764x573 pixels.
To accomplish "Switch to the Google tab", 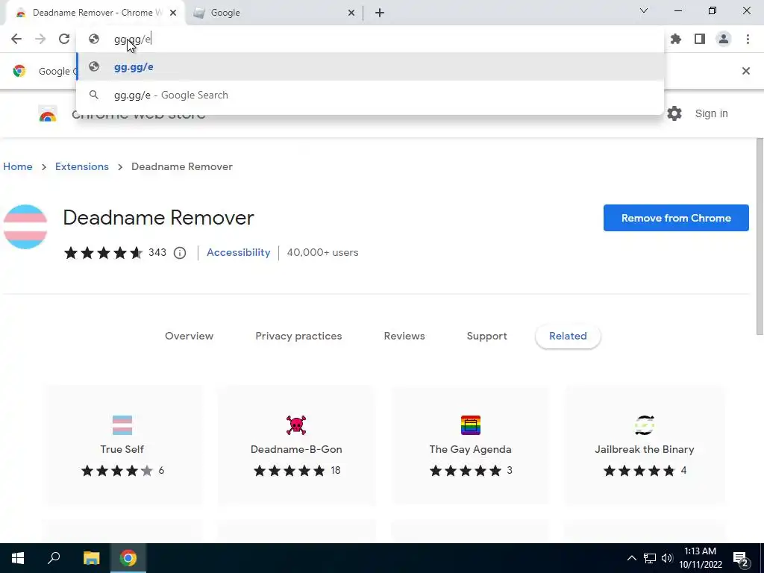I will (x=273, y=13).
